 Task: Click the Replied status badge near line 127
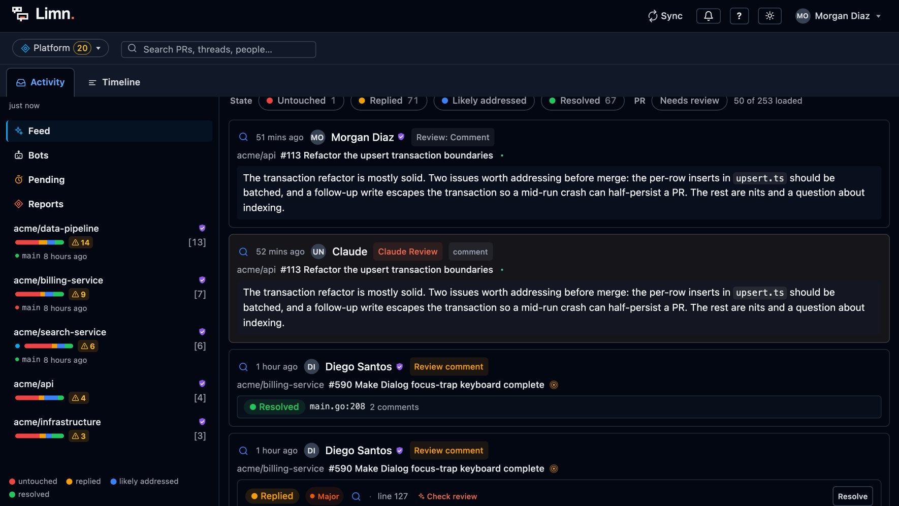coord(272,496)
